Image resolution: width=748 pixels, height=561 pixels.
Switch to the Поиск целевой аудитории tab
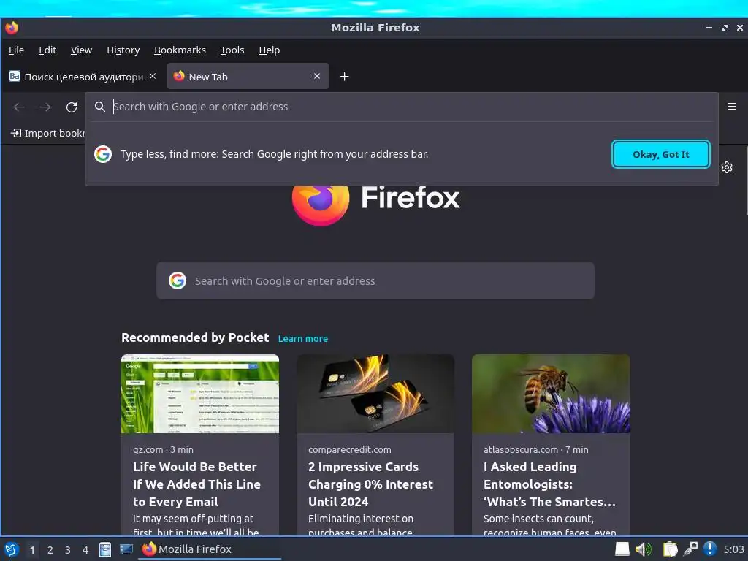point(83,76)
